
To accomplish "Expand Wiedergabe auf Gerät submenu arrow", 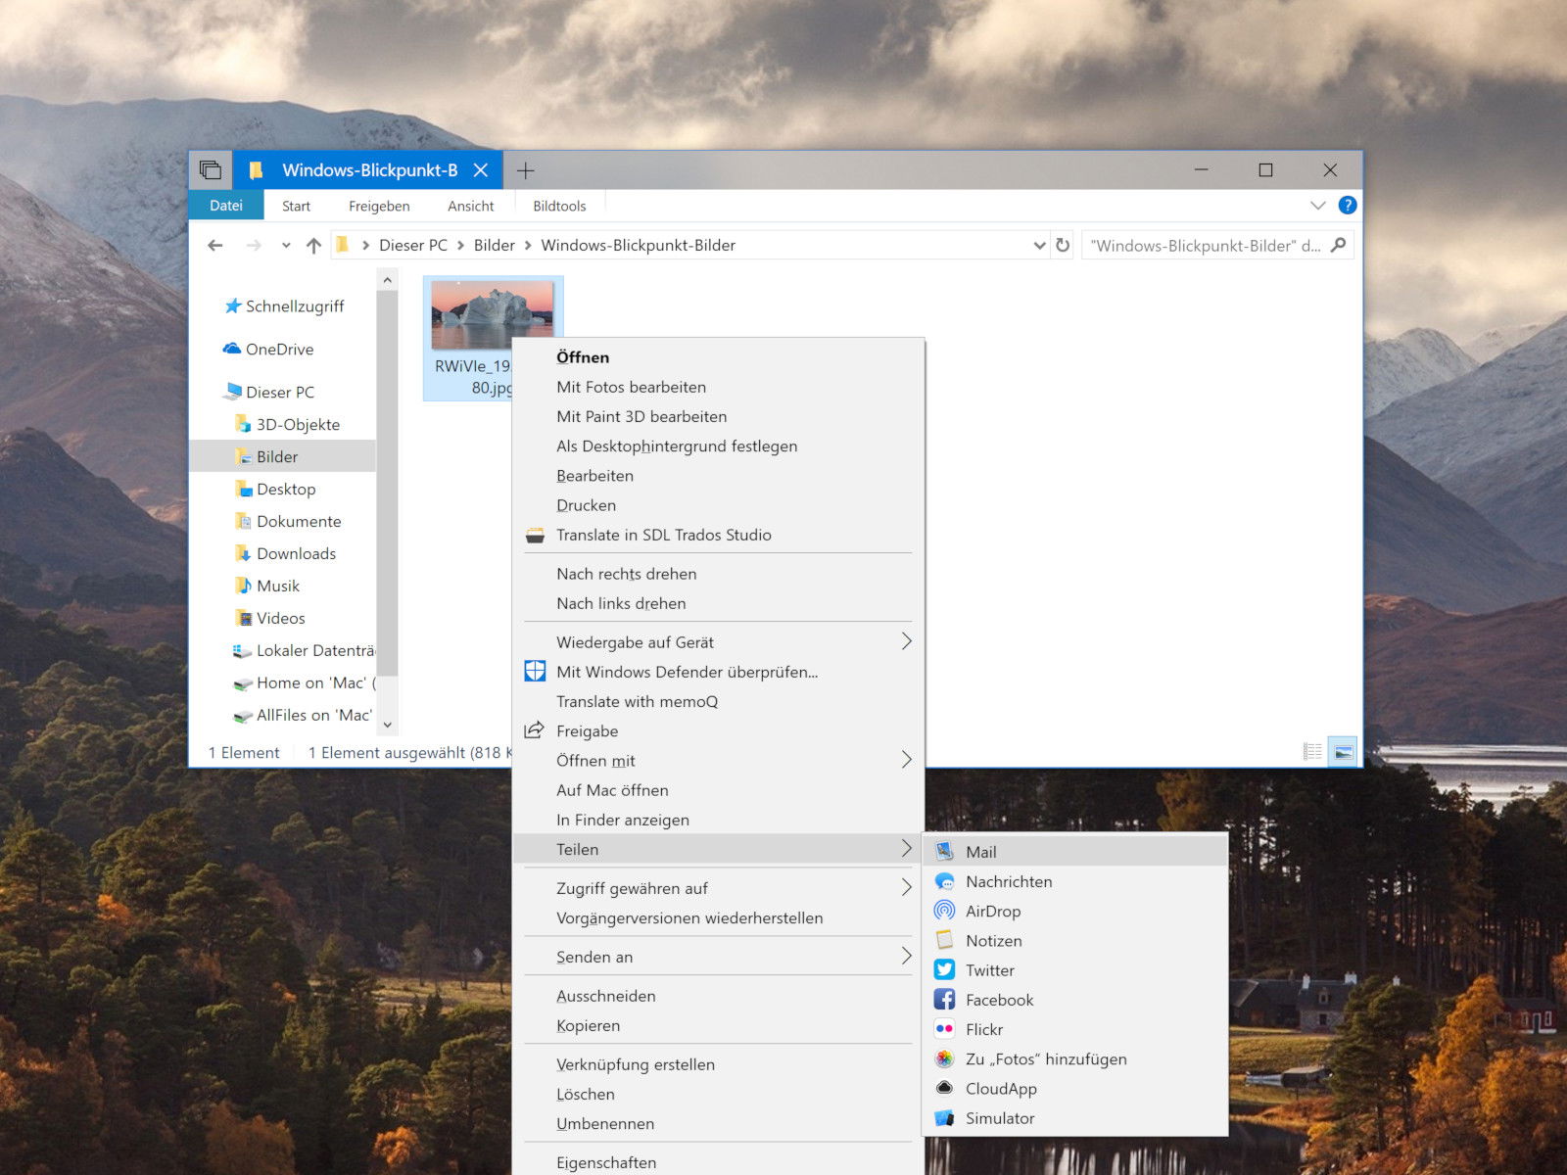I will tap(906, 641).
